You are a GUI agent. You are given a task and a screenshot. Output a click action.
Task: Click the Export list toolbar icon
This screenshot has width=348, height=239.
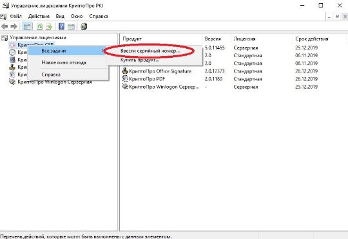pos(49,26)
